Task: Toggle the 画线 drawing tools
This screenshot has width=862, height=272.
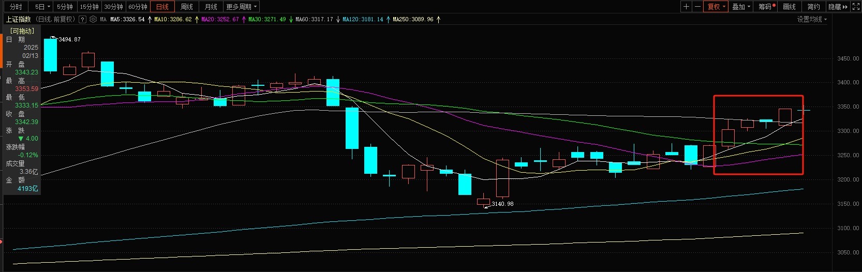Action: coord(790,7)
